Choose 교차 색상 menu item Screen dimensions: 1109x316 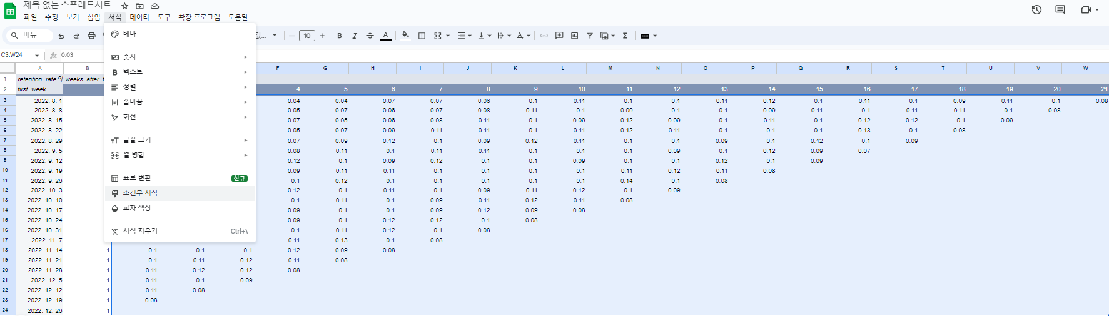click(180, 208)
